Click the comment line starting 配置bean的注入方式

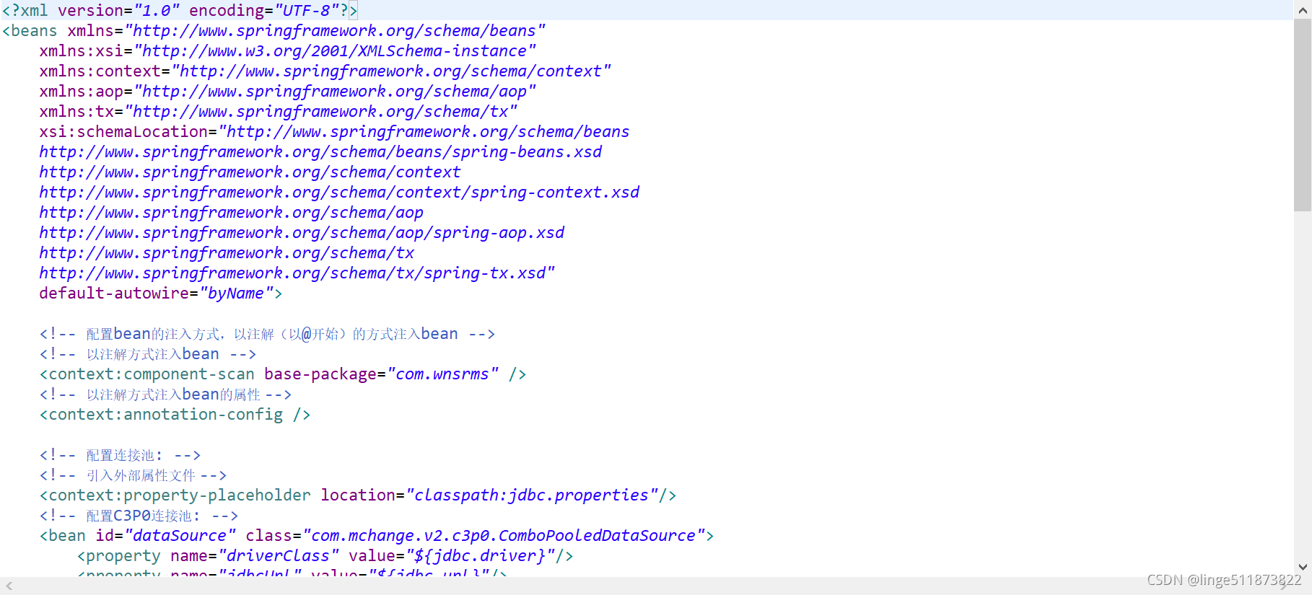click(267, 334)
